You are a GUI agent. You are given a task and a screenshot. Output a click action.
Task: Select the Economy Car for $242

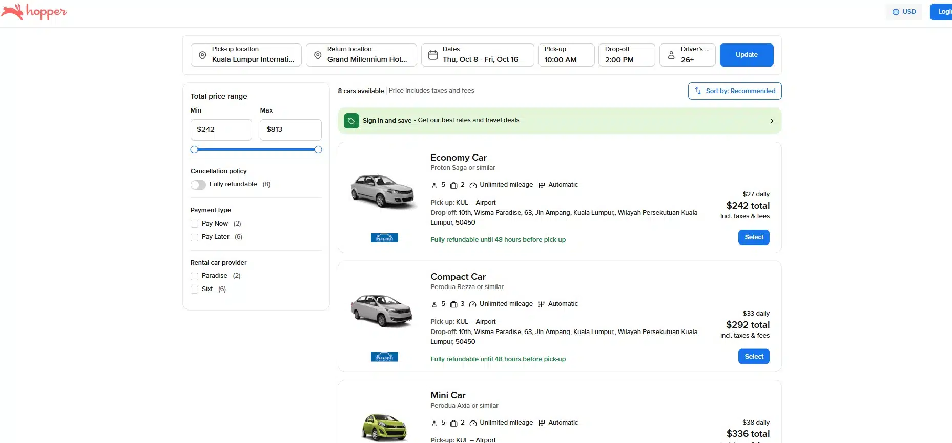tap(754, 237)
